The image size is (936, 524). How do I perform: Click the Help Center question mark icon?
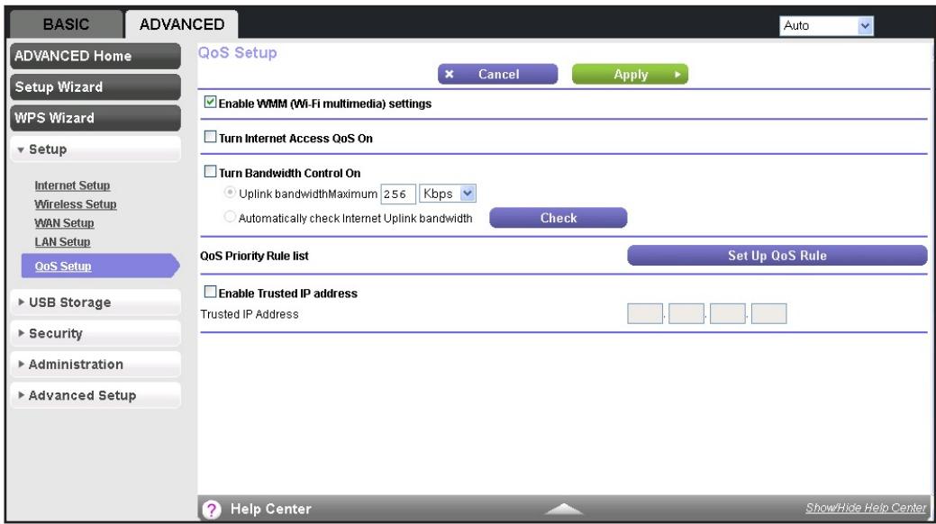click(212, 509)
